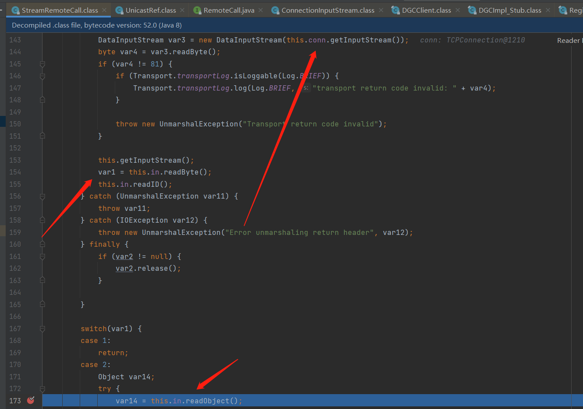Collapse the UnmarshalException catch block at line 156
Image resolution: width=583 pixels, height=409 pixels.
coord(42,196)
